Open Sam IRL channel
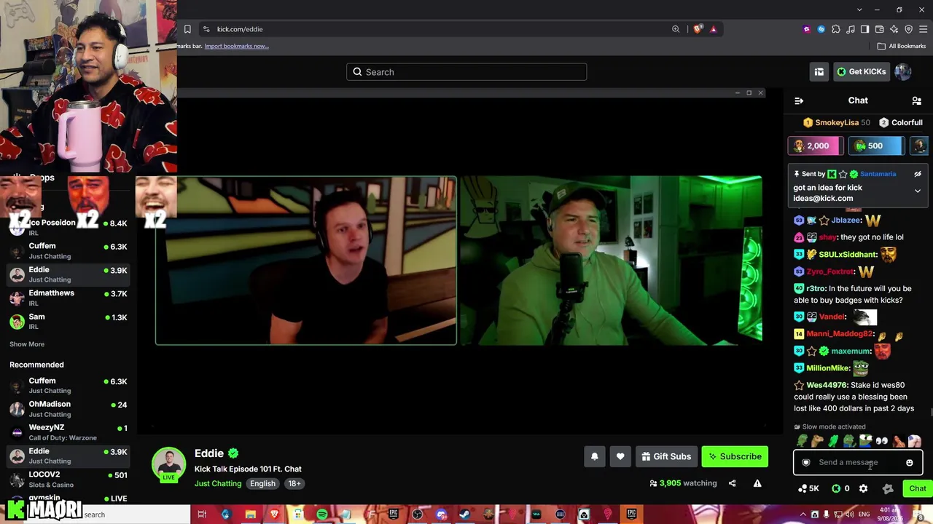933x524 pixels. tap(69, 322)
